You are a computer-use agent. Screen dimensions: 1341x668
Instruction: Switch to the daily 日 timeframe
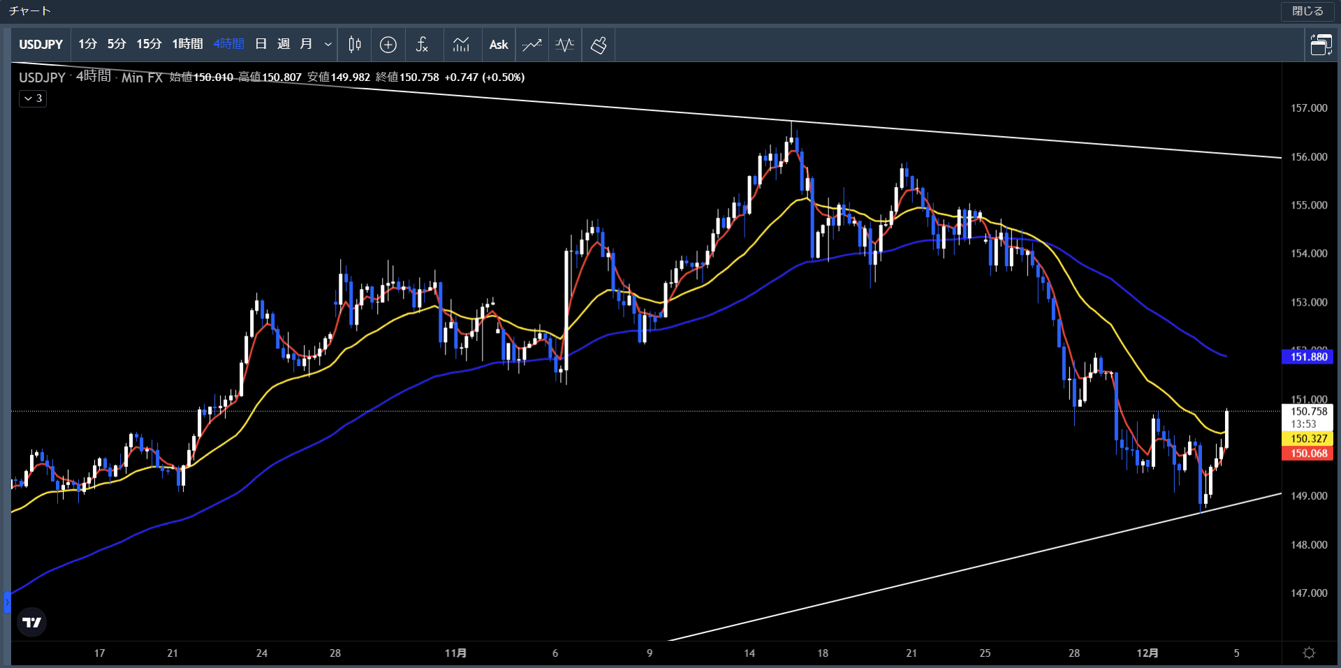coord(261,44)
